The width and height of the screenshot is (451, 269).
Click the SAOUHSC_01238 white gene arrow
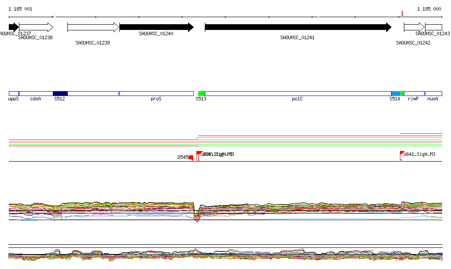click(x=36, y=27)
